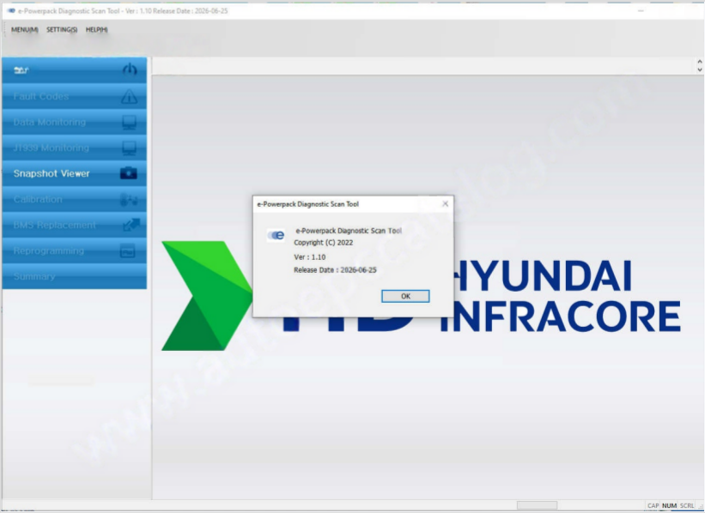
Task: Click the Reprogramming icon in the sidebar
Action: [128, 251]
